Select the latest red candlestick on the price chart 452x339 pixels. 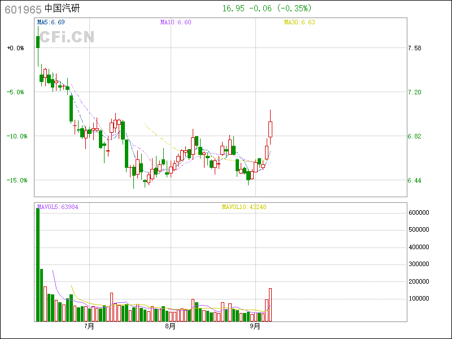click(271, 129)
